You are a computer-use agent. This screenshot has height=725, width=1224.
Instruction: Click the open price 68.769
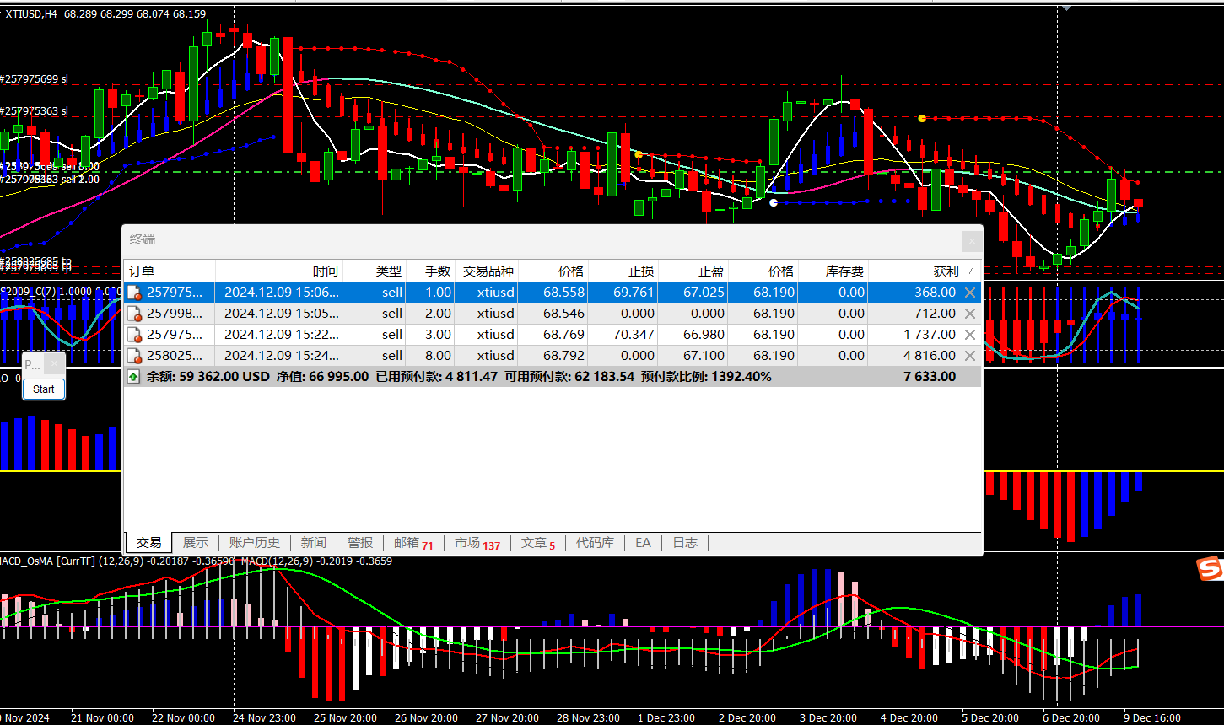[x=563, y=335]
